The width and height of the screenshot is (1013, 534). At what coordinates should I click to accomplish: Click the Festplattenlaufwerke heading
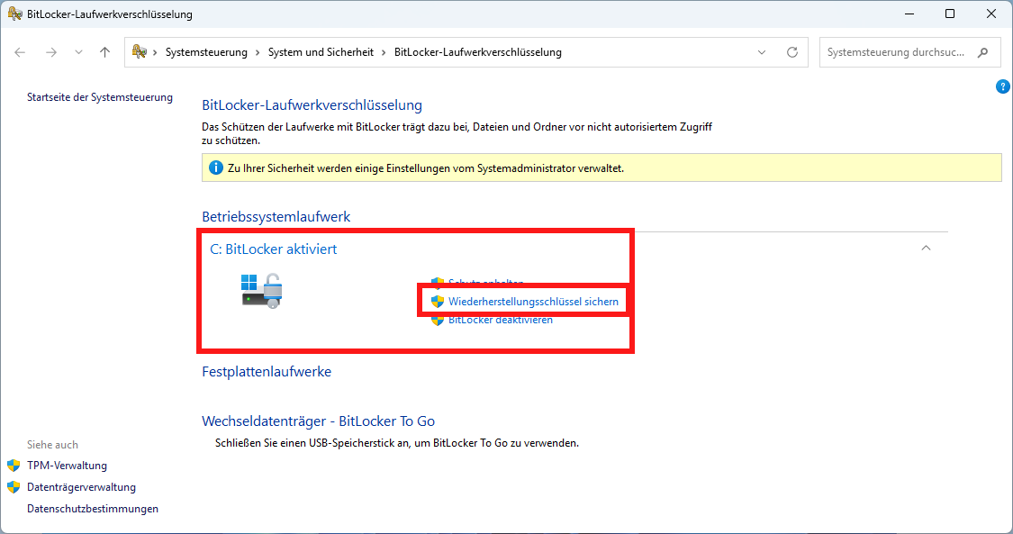tap(267, 372)
